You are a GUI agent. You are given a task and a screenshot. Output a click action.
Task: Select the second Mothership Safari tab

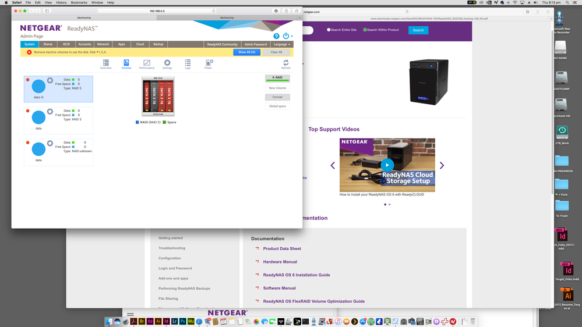pos(227,17)
